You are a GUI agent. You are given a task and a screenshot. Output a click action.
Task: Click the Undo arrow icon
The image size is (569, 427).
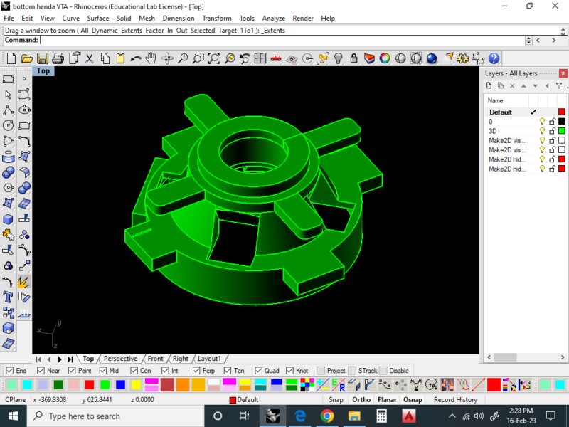pyautogui.click(x=136, y=58)
